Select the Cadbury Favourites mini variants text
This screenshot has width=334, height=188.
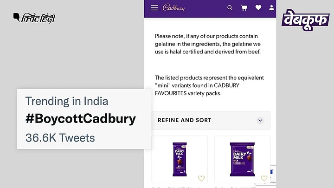[x=209, y=85]
